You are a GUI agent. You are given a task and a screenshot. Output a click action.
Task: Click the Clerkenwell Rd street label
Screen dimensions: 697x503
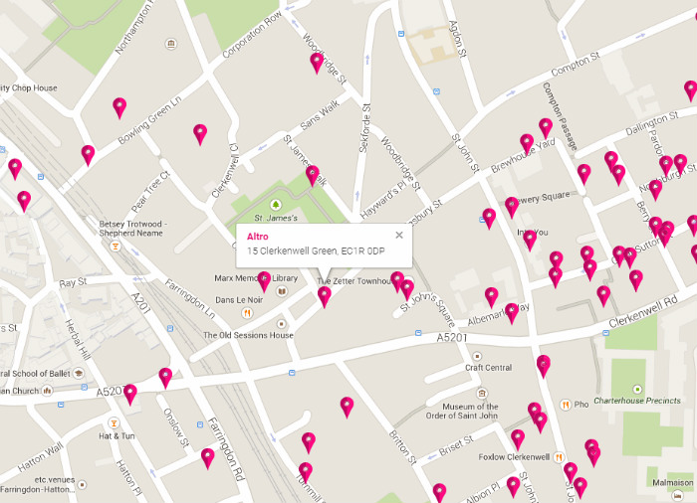point(643,312)
